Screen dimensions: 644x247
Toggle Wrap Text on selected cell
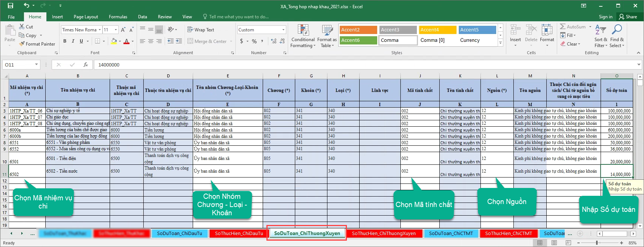201,30
